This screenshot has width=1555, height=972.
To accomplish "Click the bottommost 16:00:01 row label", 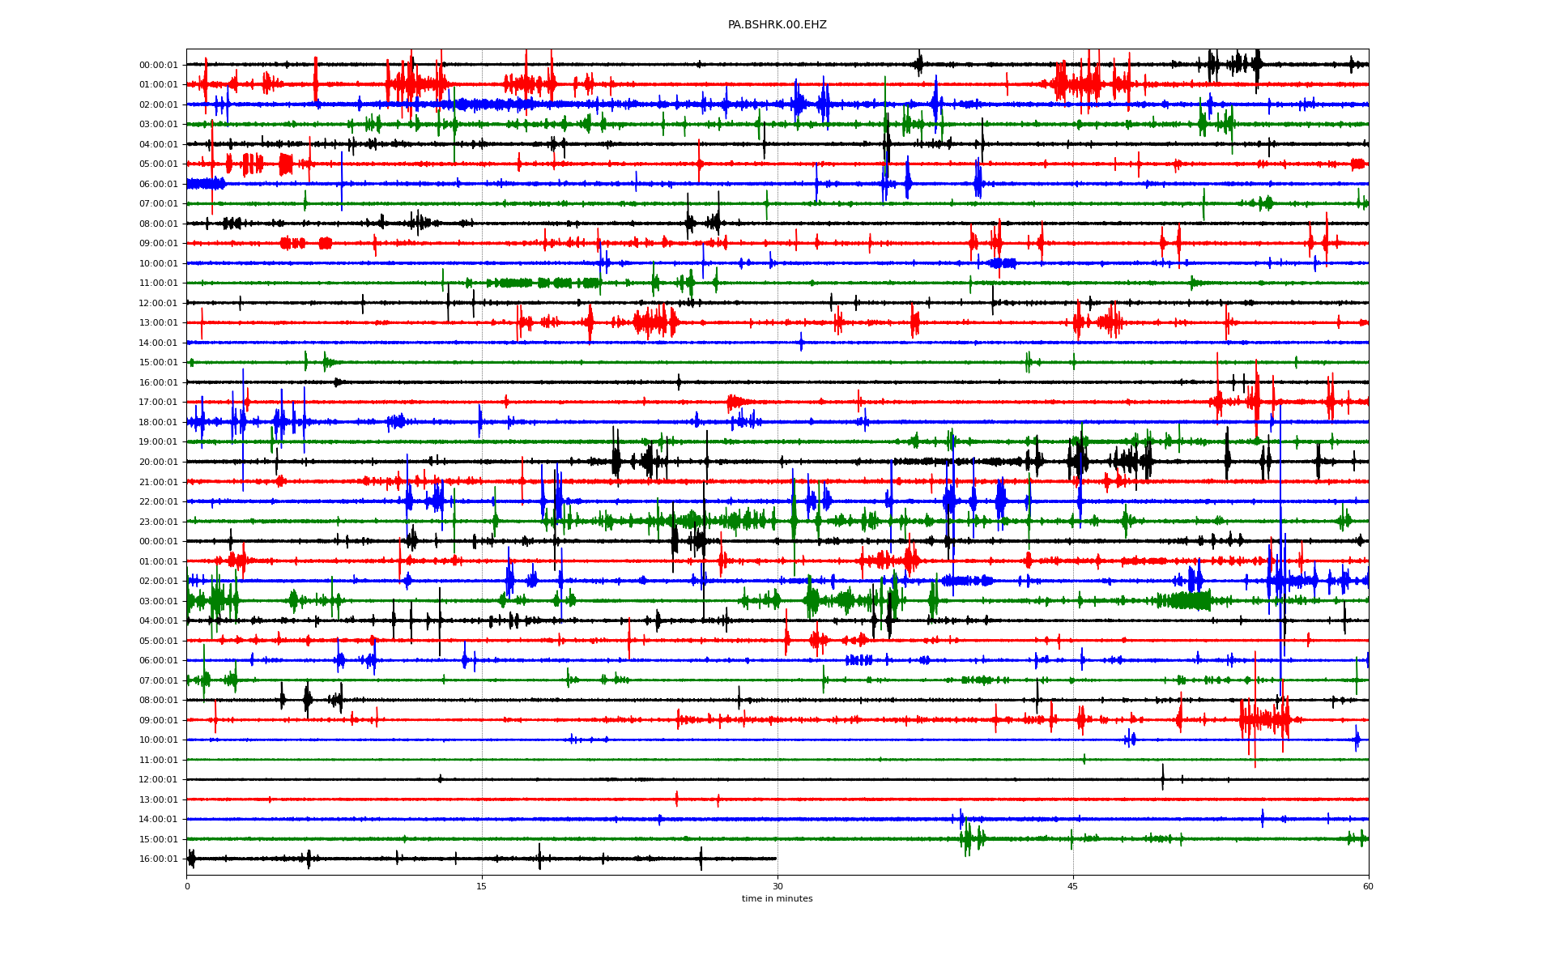I will pyautogui.click(x=158, y=859).
